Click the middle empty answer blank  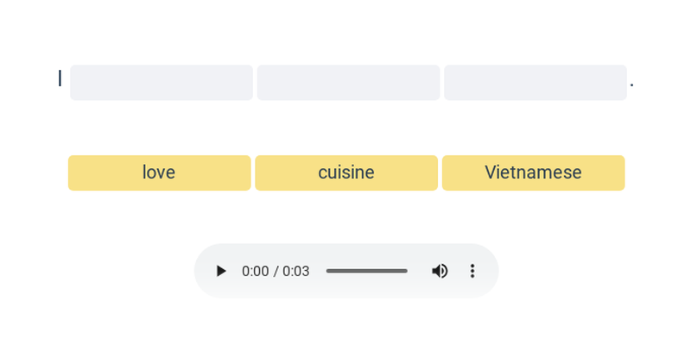pyautogui.click(x=348, y=83)
